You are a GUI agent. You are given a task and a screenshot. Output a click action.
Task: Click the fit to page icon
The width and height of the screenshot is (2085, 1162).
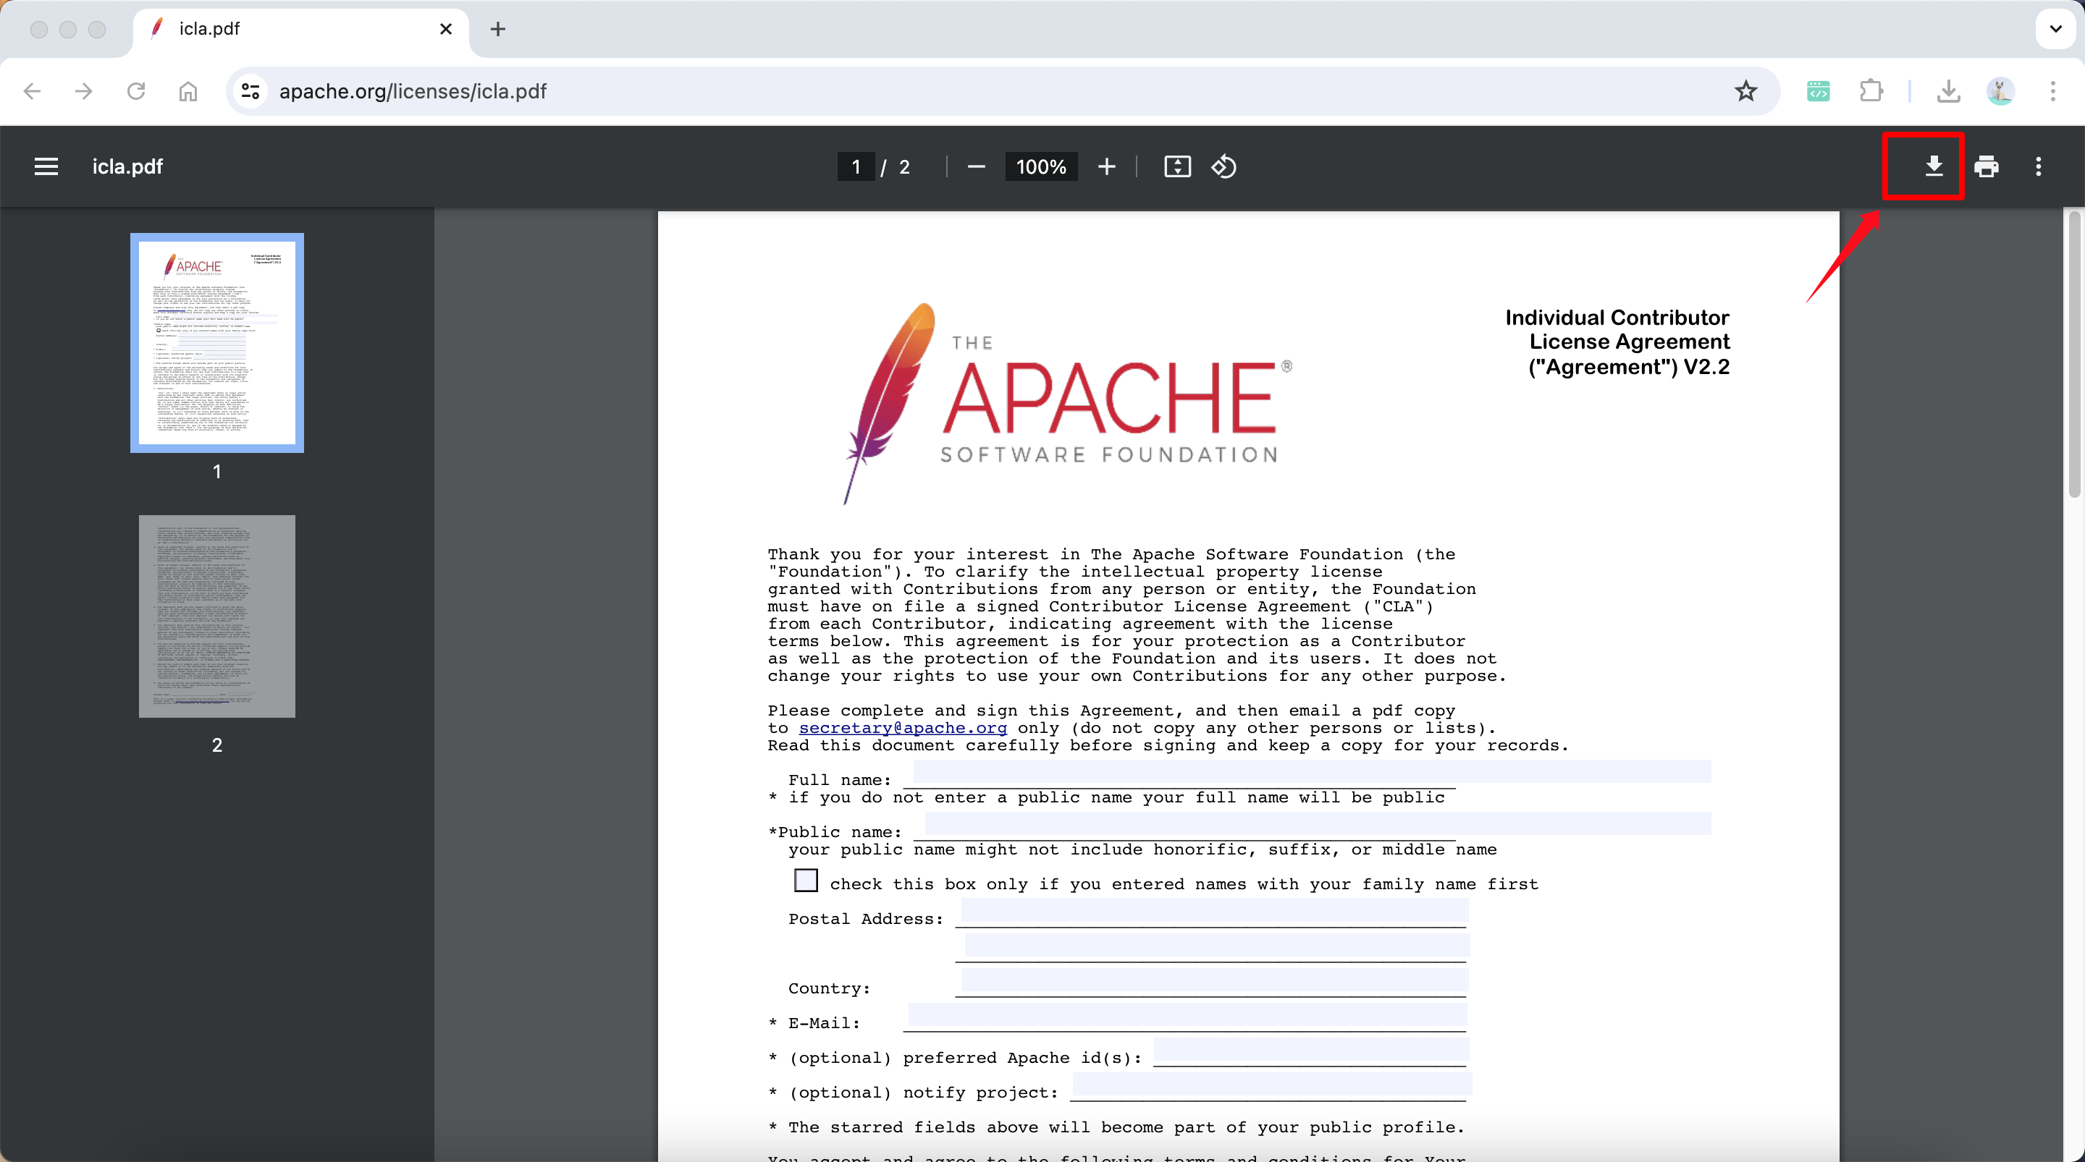(x=1177, y=166)
